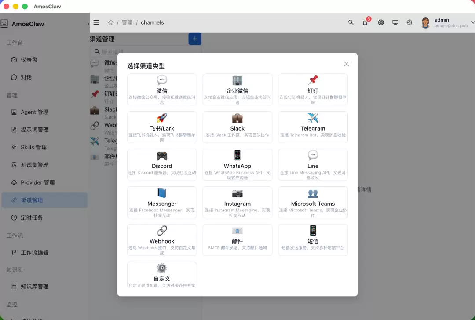This screenshot has width=475, height=320.
Task: Toggle the hamburger sidebar menu
Action: click(x=96, y=22)
